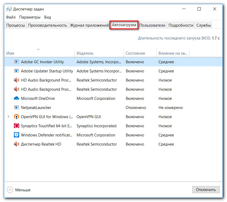Click the Adobe GC Invoker Utility icon
This screenshot has width=227, height=202.
(17, 62)
